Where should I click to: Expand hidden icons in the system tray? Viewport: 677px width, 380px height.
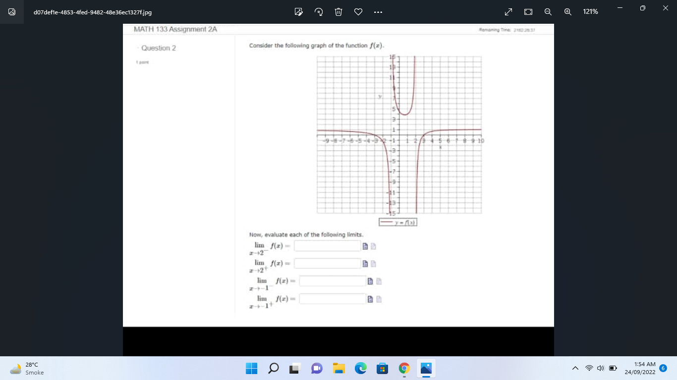coord(575,368)
